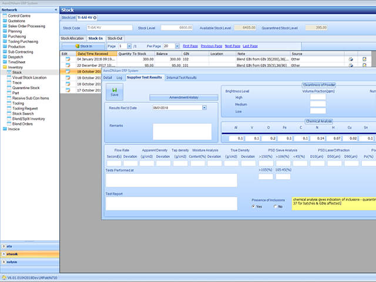
Task: Select Yes for Presence of Inclusions
Action: (253, 206)
